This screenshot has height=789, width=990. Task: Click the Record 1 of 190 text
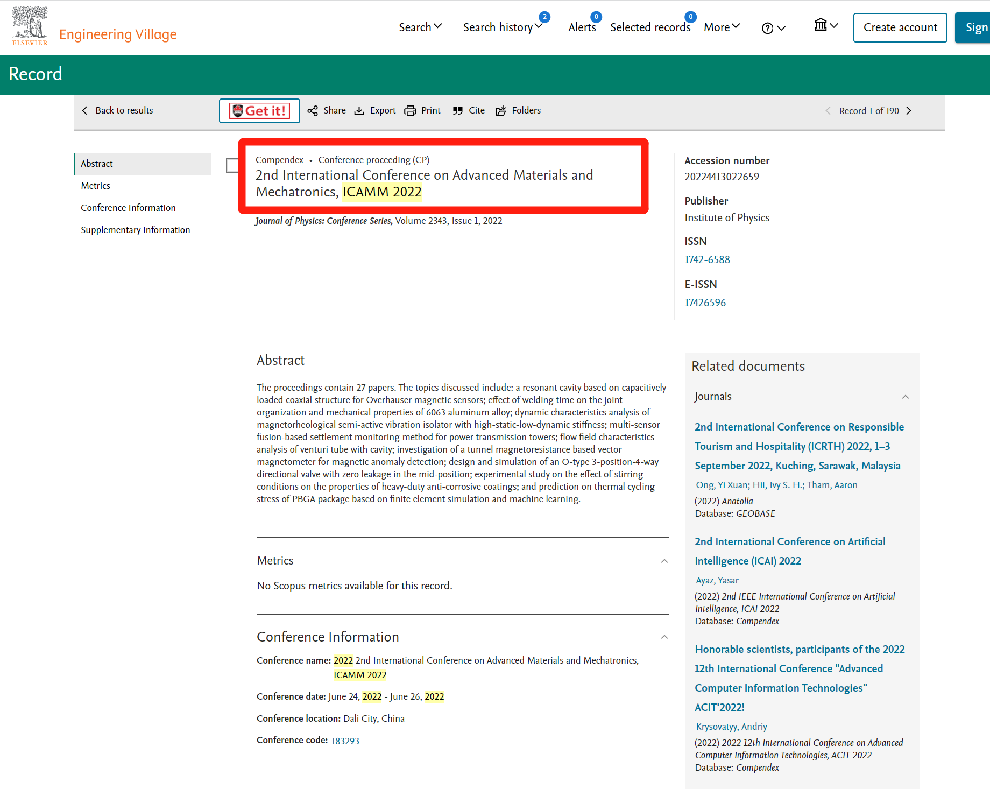tap(869, 111)
